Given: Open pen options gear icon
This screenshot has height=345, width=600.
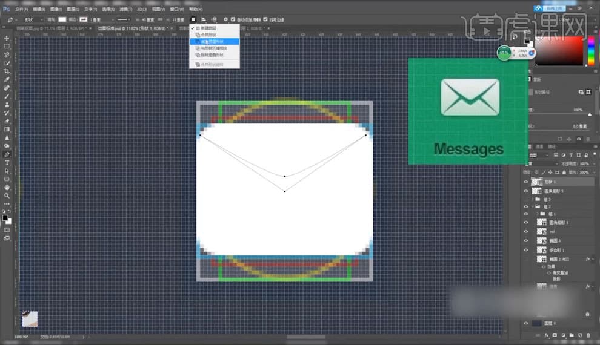Looking at the screenshot, I should pos(225,19).
